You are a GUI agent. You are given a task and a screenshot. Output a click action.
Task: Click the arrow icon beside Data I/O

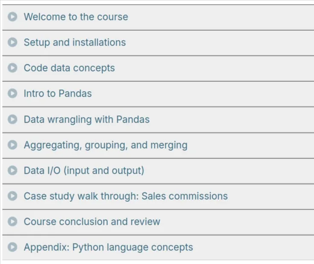tap(12, 170)
